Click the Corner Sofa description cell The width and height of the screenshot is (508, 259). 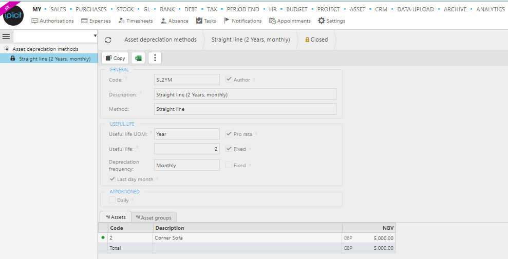[248, 237]
